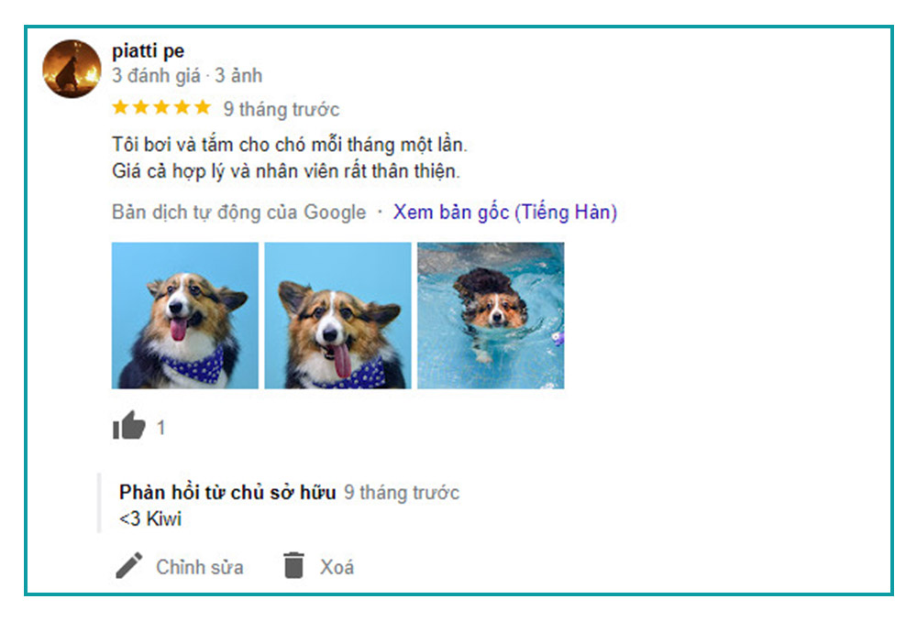This screenshot has width=917, height=621.
Task: Click the thumbs-up like icon
Action: 128,426
